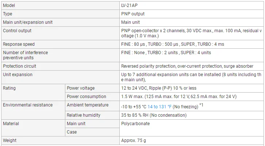
Task: Click the Ambient temperature sub-label
Action: pos(88,105)
